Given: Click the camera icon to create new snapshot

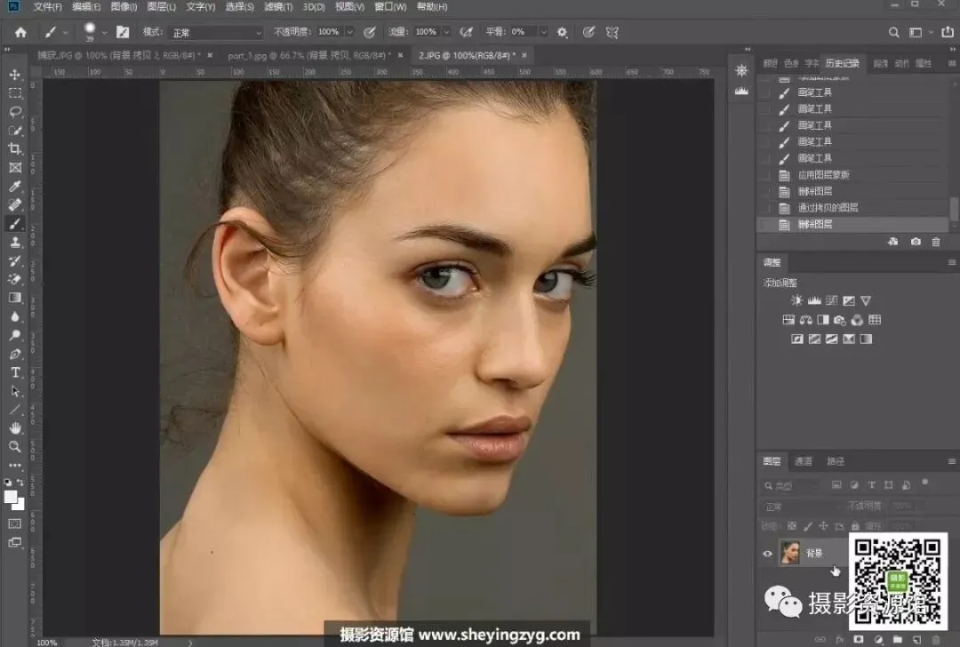Looking at the screenshot, I should (916, 242).
